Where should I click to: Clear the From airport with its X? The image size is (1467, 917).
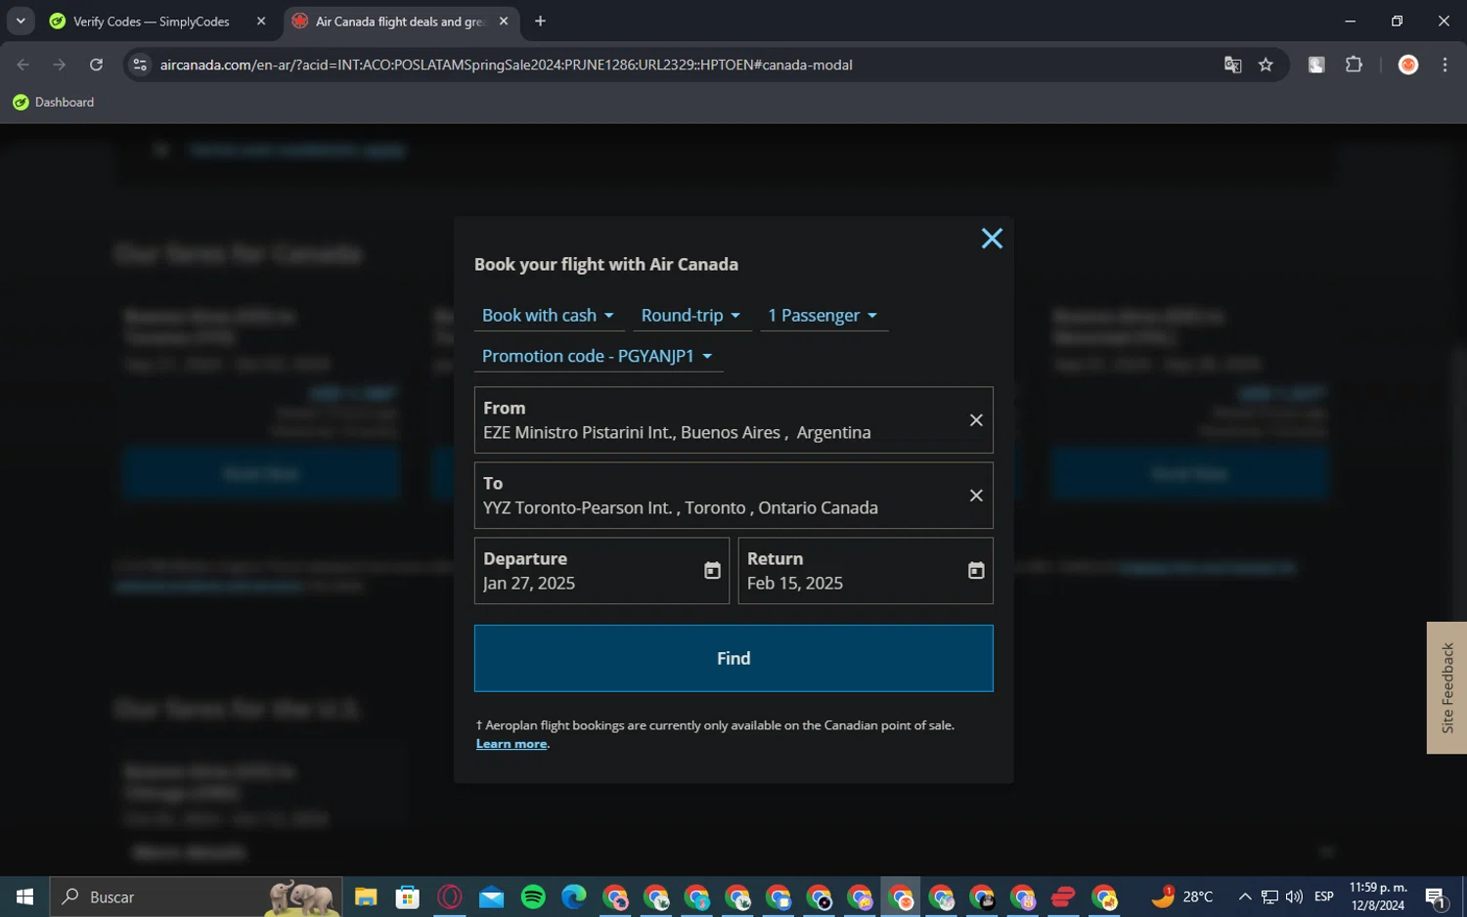click(x=976, y=420)
